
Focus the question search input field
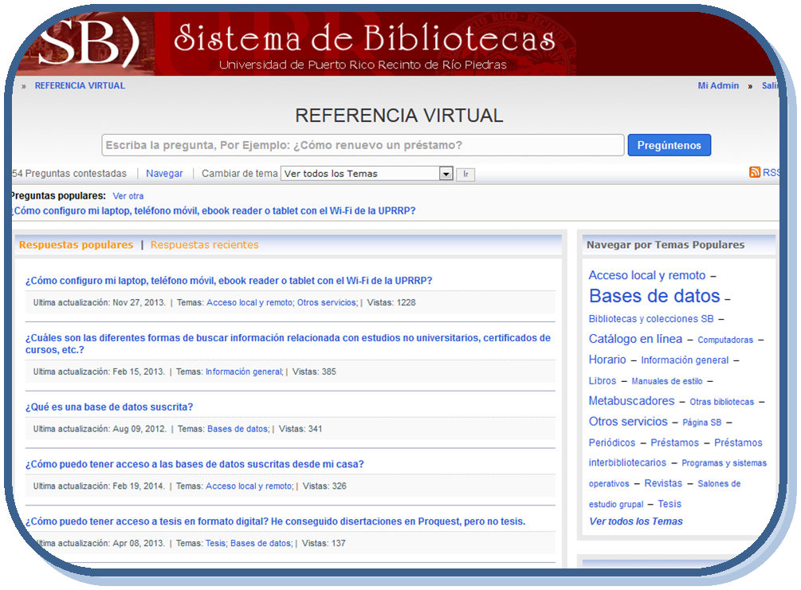tap(363, 145)
